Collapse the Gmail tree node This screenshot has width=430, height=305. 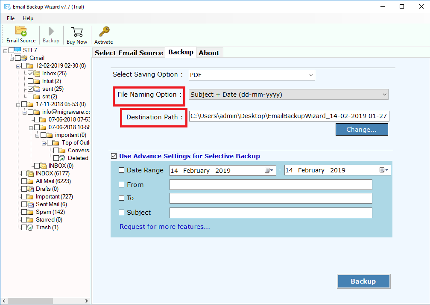pyautogui.click(x=12, y=59)
